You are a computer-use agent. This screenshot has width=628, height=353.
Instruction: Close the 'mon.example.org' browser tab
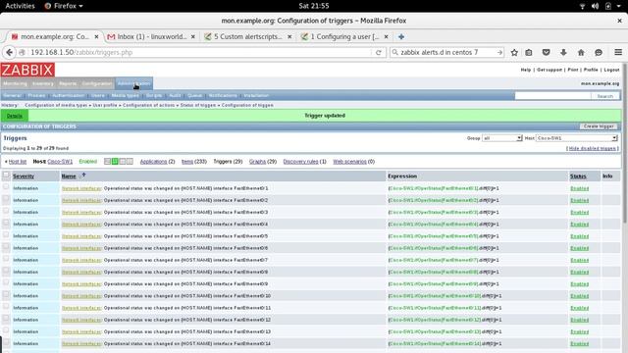[96, 37]
